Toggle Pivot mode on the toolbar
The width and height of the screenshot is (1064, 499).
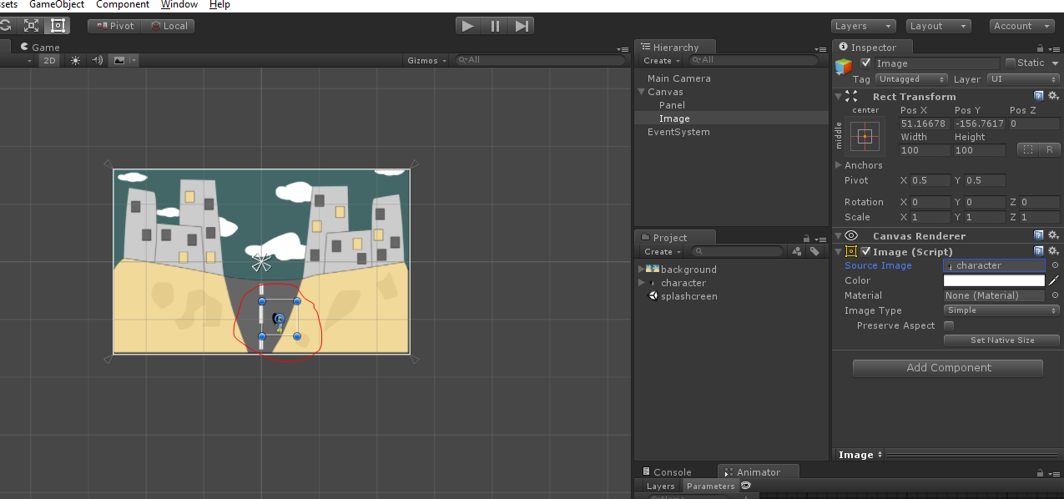(113, 25)
